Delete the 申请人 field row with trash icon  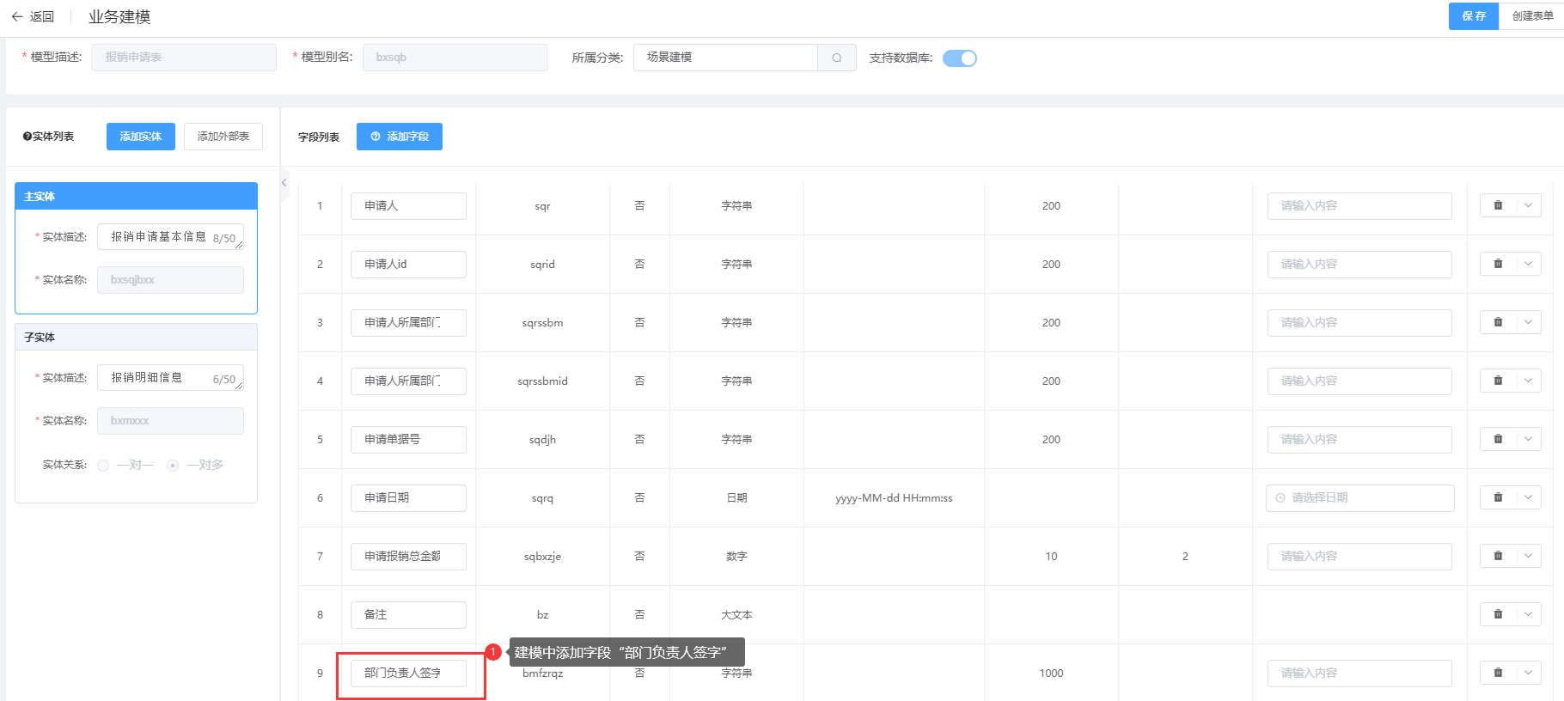(1498, 205)
